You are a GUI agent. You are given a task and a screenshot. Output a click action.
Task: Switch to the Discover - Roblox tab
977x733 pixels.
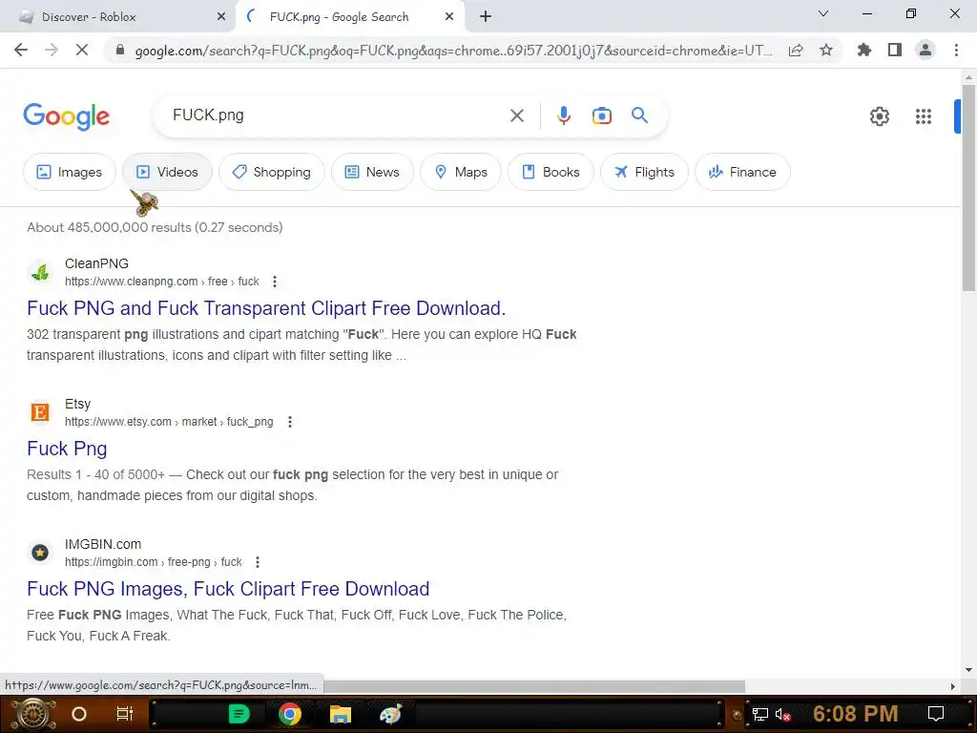click(118, 17)
